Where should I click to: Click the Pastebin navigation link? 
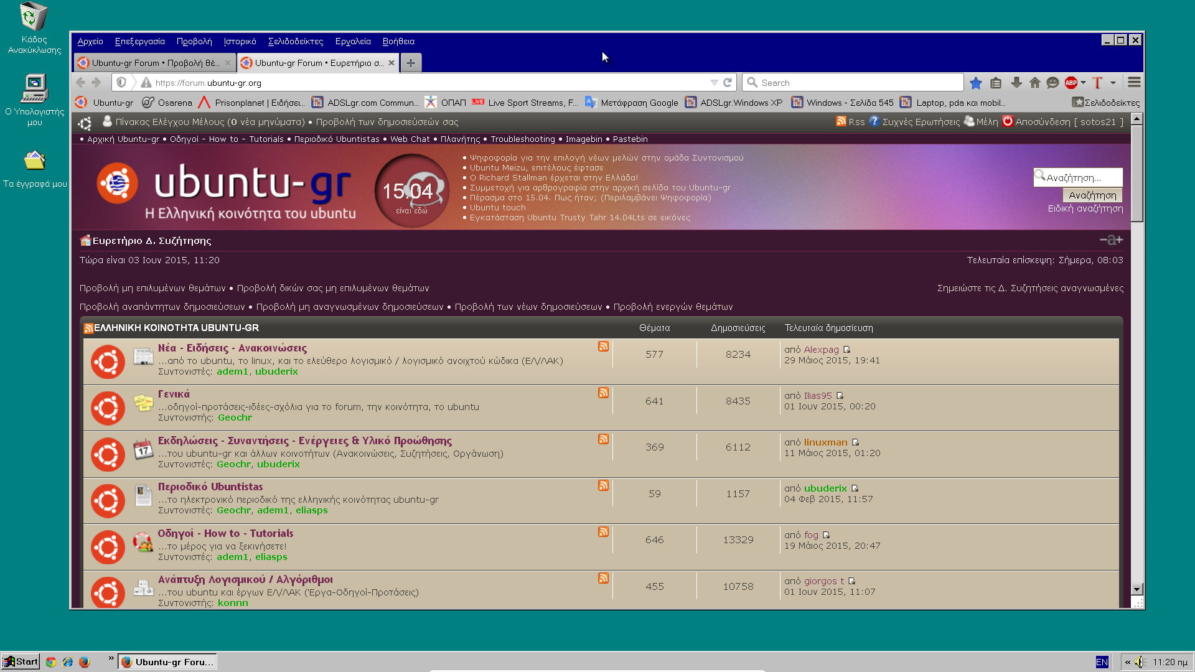(x=630, y=139)
